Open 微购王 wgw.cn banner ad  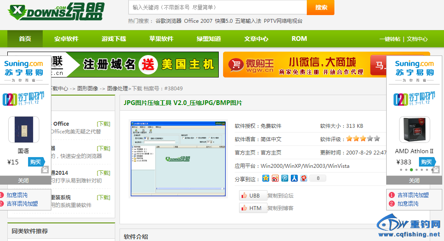305,65
